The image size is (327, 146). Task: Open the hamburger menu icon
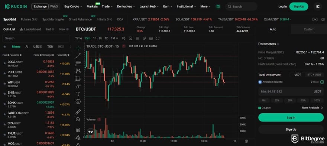pyautogui.click(x=318, y=6)
